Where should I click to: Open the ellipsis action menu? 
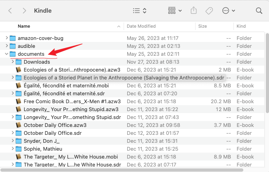229,11
